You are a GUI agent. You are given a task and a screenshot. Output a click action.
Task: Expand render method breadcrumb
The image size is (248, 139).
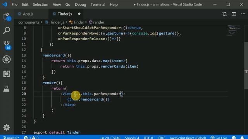(98, 22)
